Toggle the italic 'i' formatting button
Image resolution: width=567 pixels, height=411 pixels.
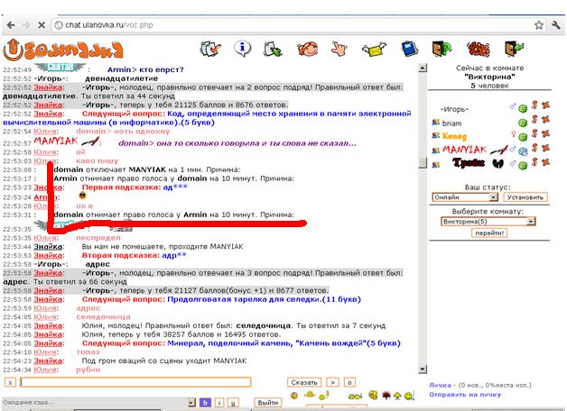click(x=219, y=402)
